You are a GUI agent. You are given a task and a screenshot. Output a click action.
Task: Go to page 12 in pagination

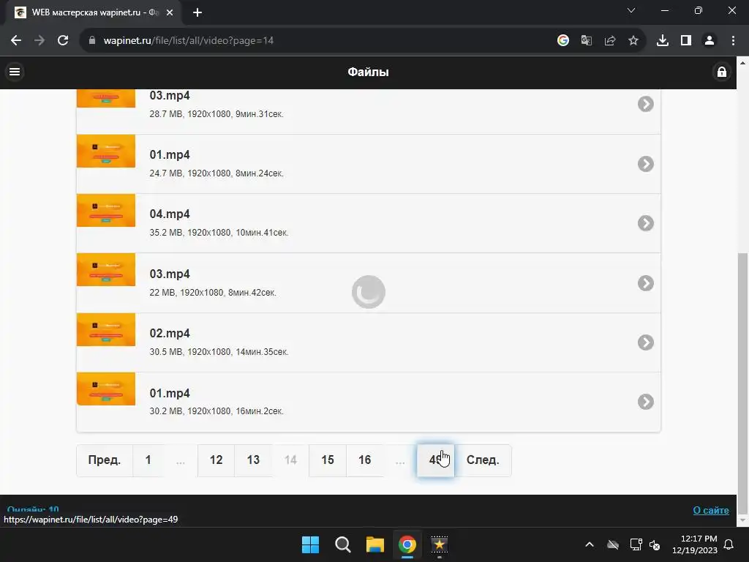pyautogui.click(x=216, y=460)
